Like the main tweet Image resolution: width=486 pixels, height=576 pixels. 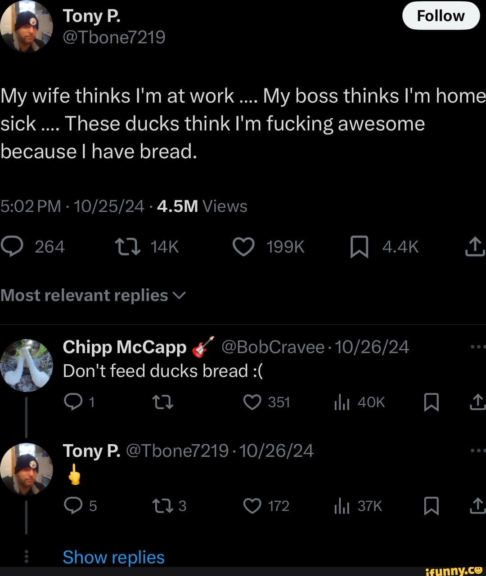(243, 246)
